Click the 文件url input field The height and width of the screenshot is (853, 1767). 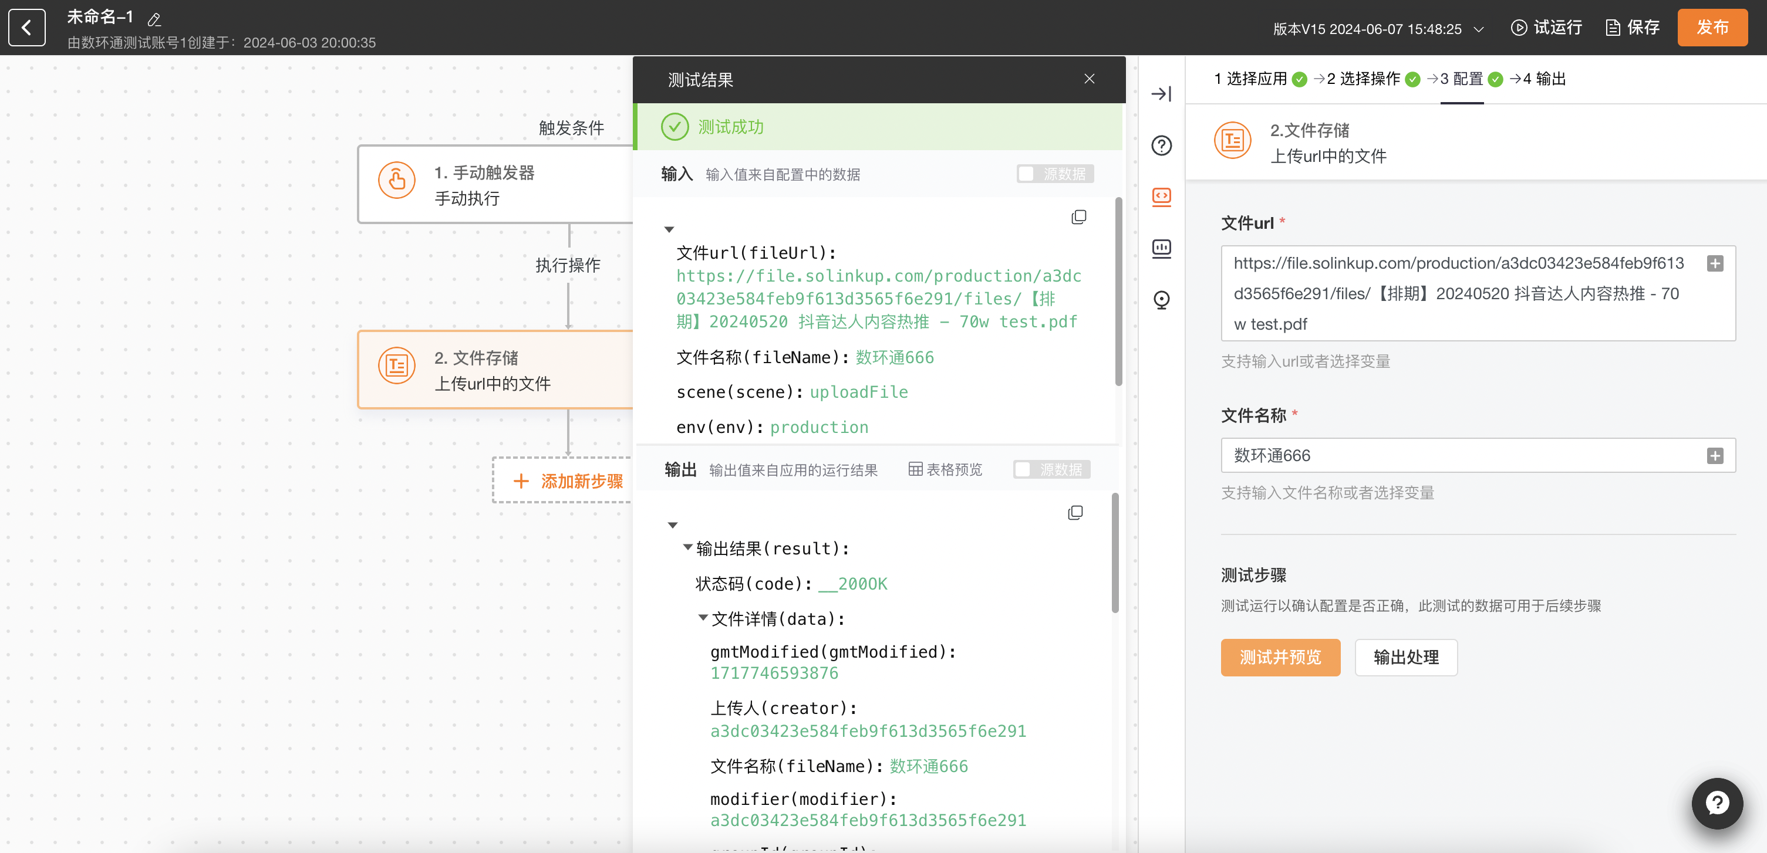click(x=1478, y=293)
